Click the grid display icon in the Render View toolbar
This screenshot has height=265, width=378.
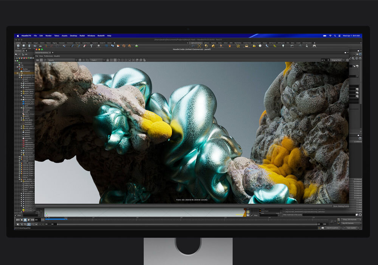(x=111, y=60)
